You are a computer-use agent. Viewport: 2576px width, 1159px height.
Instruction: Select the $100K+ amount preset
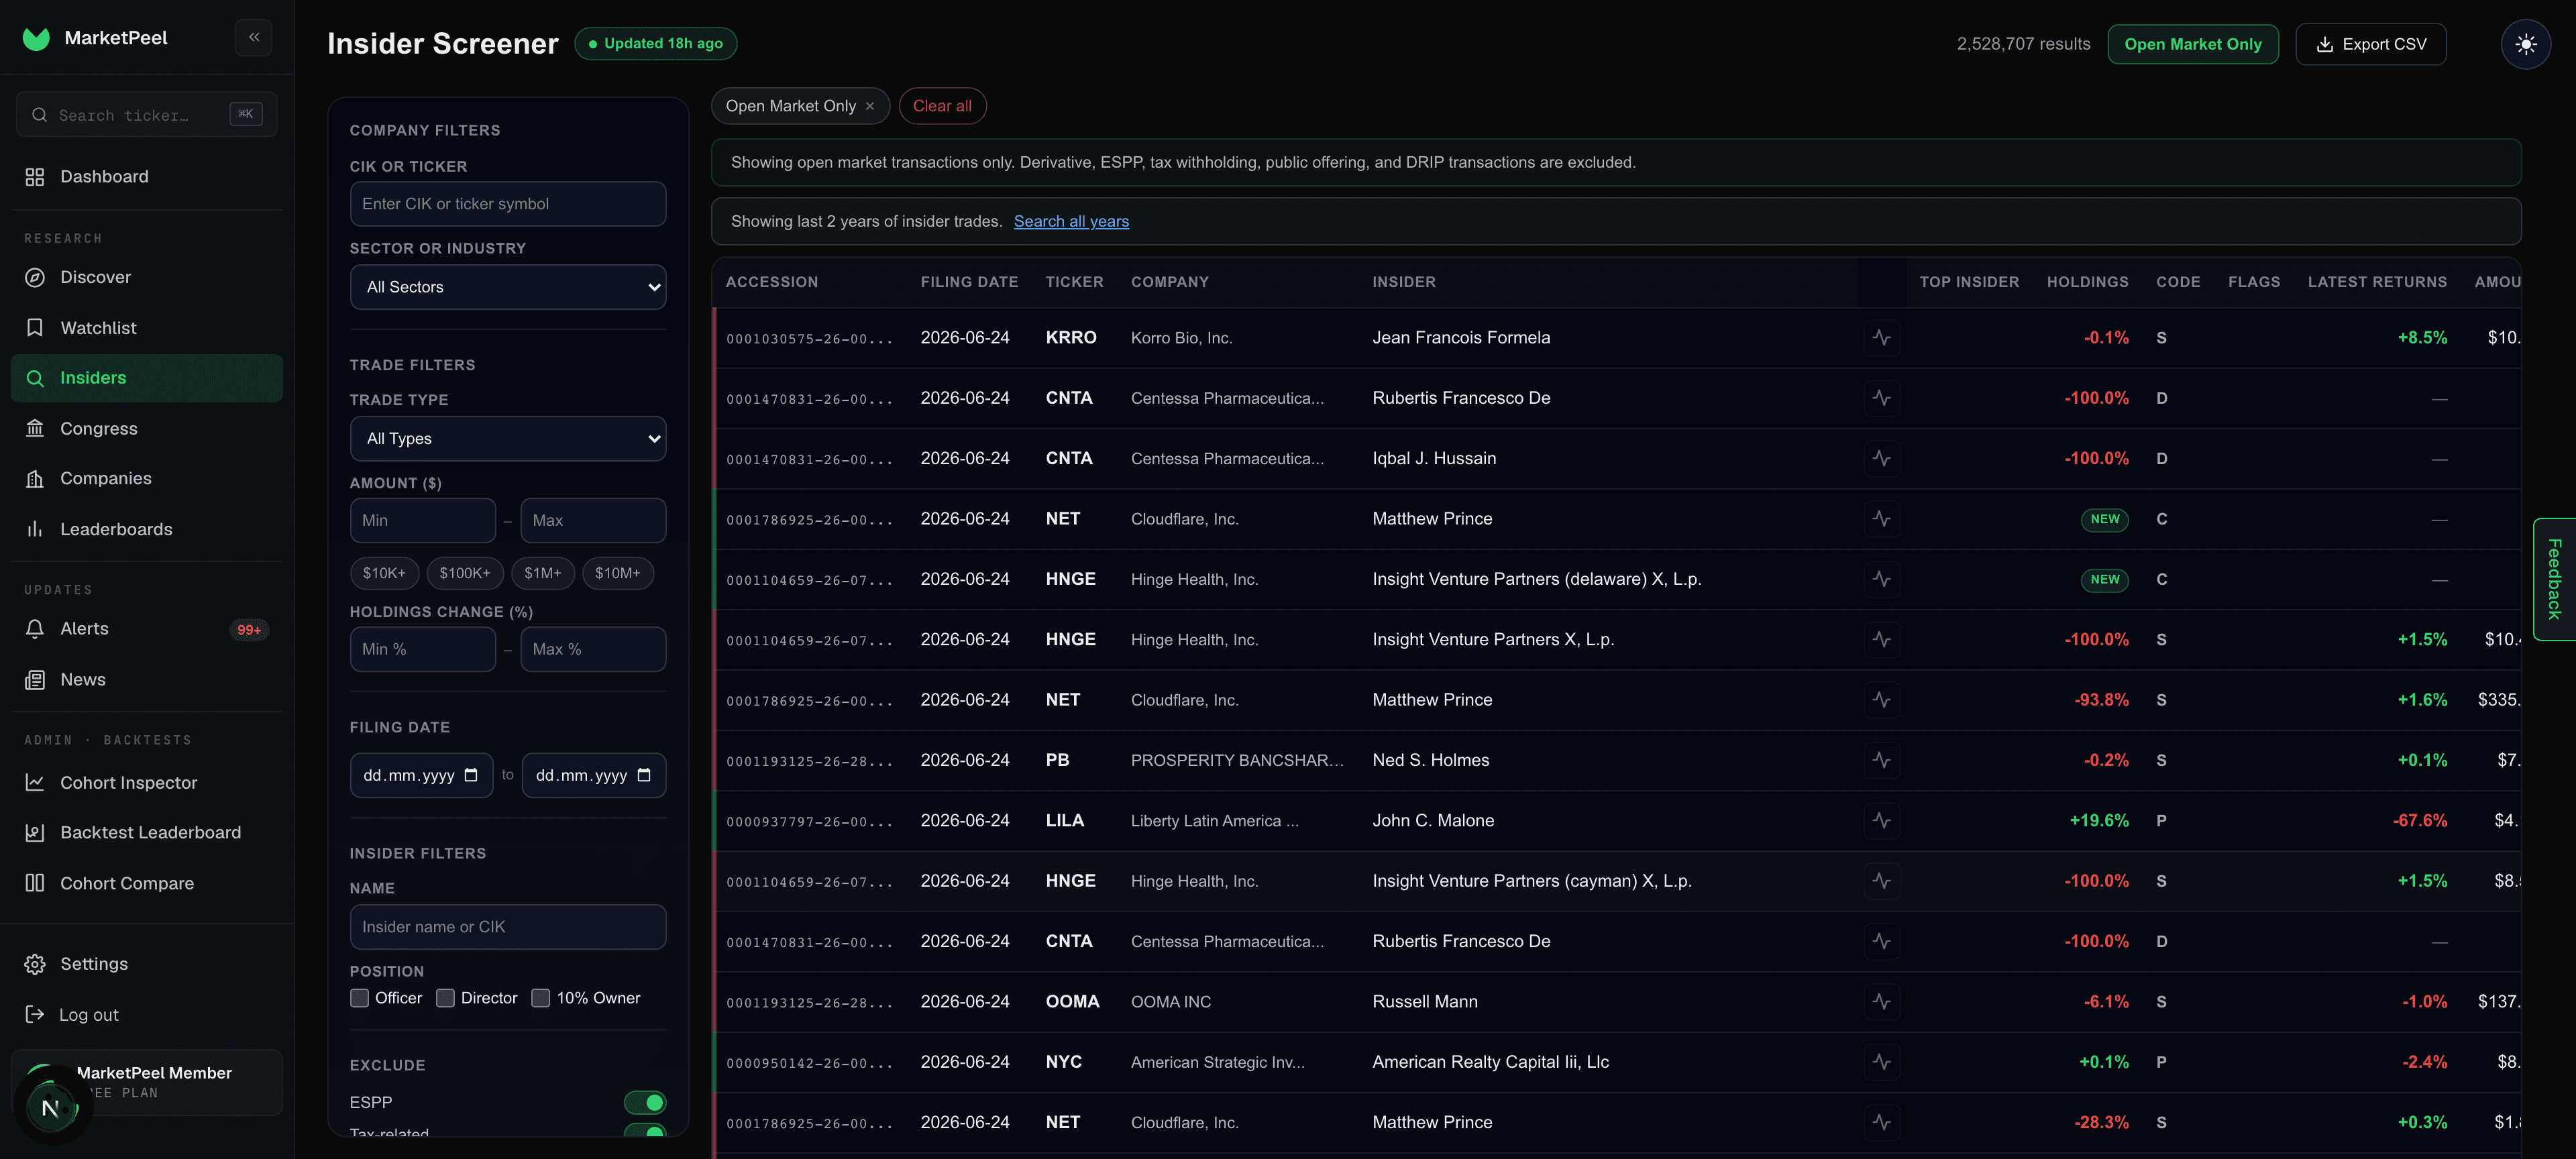(465, 573)
